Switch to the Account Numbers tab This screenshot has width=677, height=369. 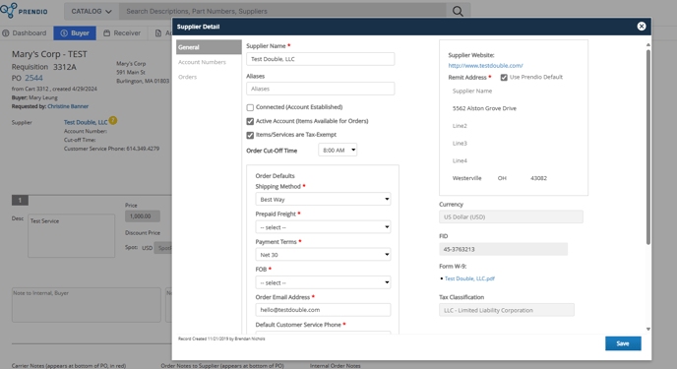202,62
